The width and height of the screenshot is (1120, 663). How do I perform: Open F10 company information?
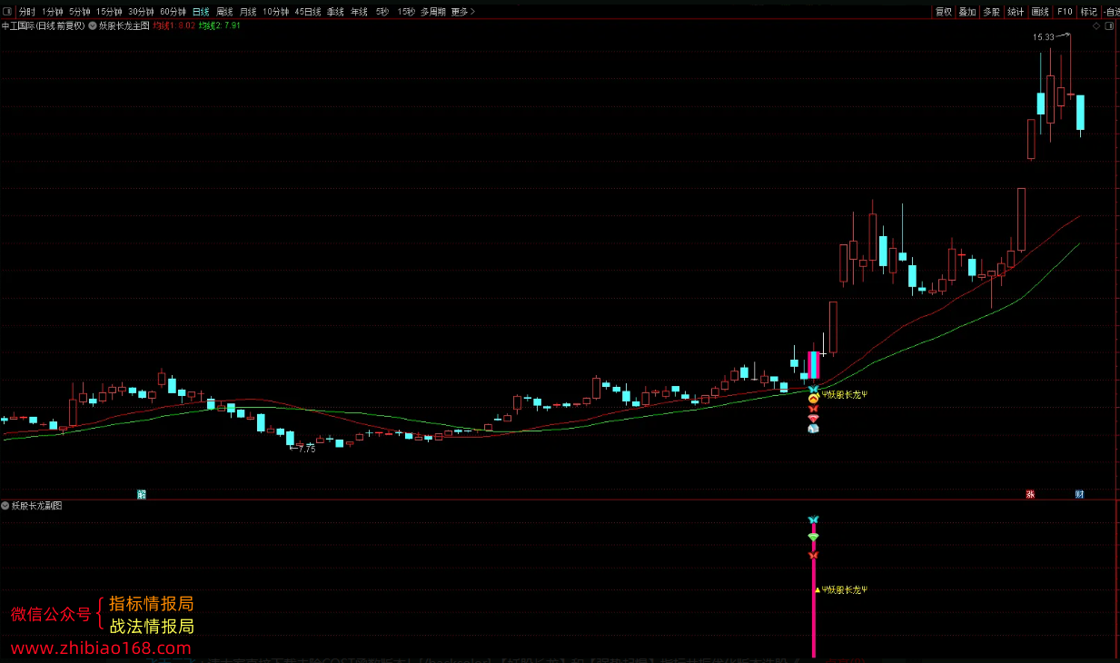[1065, 12]
